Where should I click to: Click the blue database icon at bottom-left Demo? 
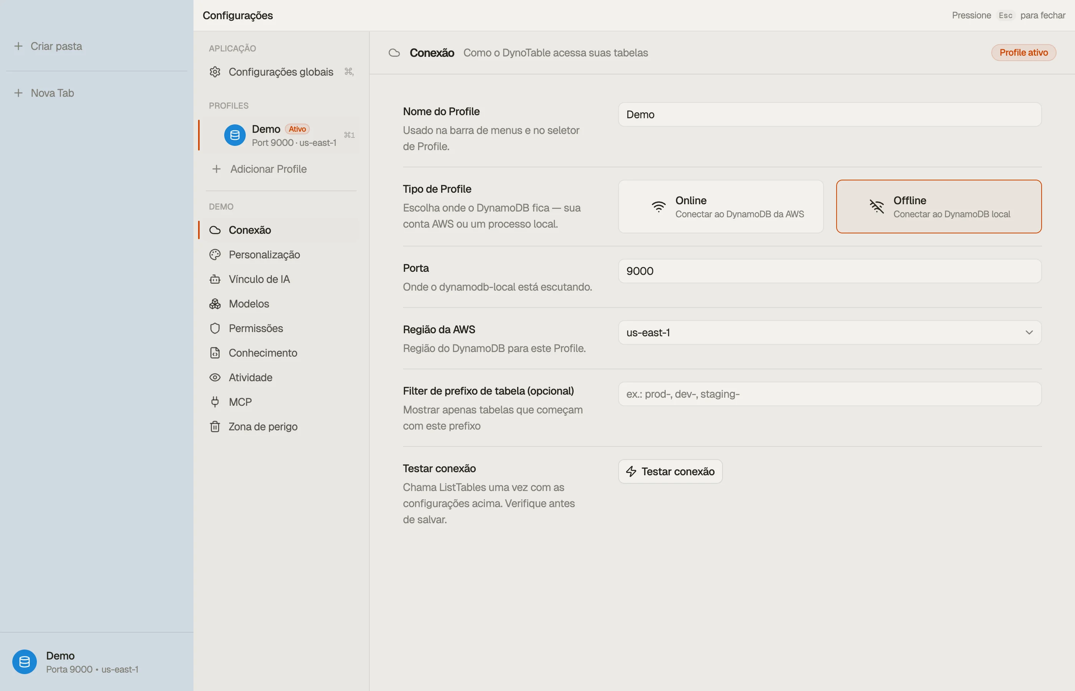click(25, 662)
